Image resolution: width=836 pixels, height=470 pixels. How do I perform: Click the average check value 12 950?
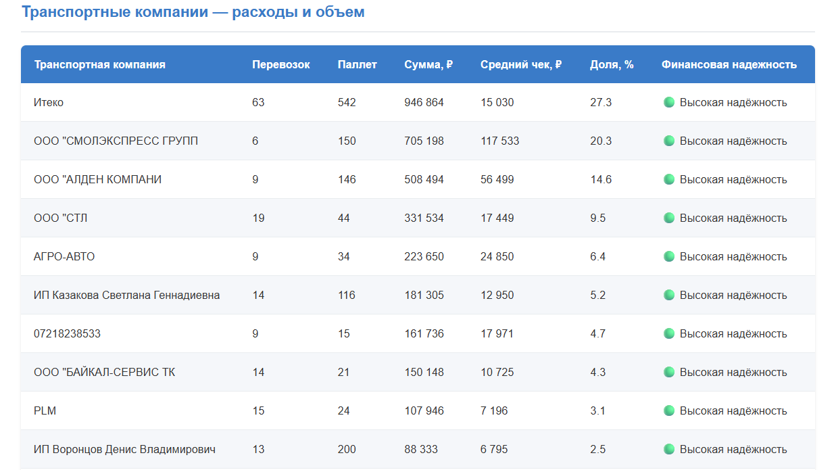click(x=497, y=295)
